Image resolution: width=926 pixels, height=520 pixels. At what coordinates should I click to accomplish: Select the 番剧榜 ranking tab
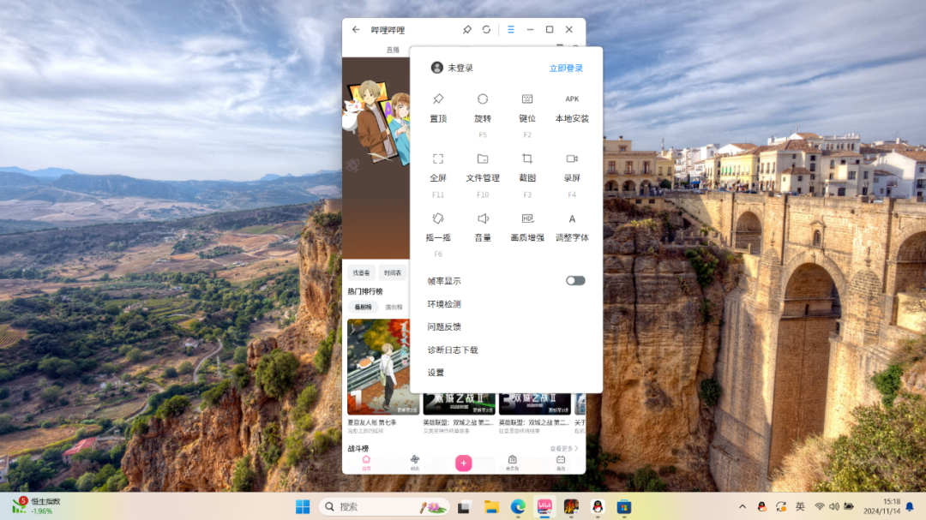(x=363, y=307)
